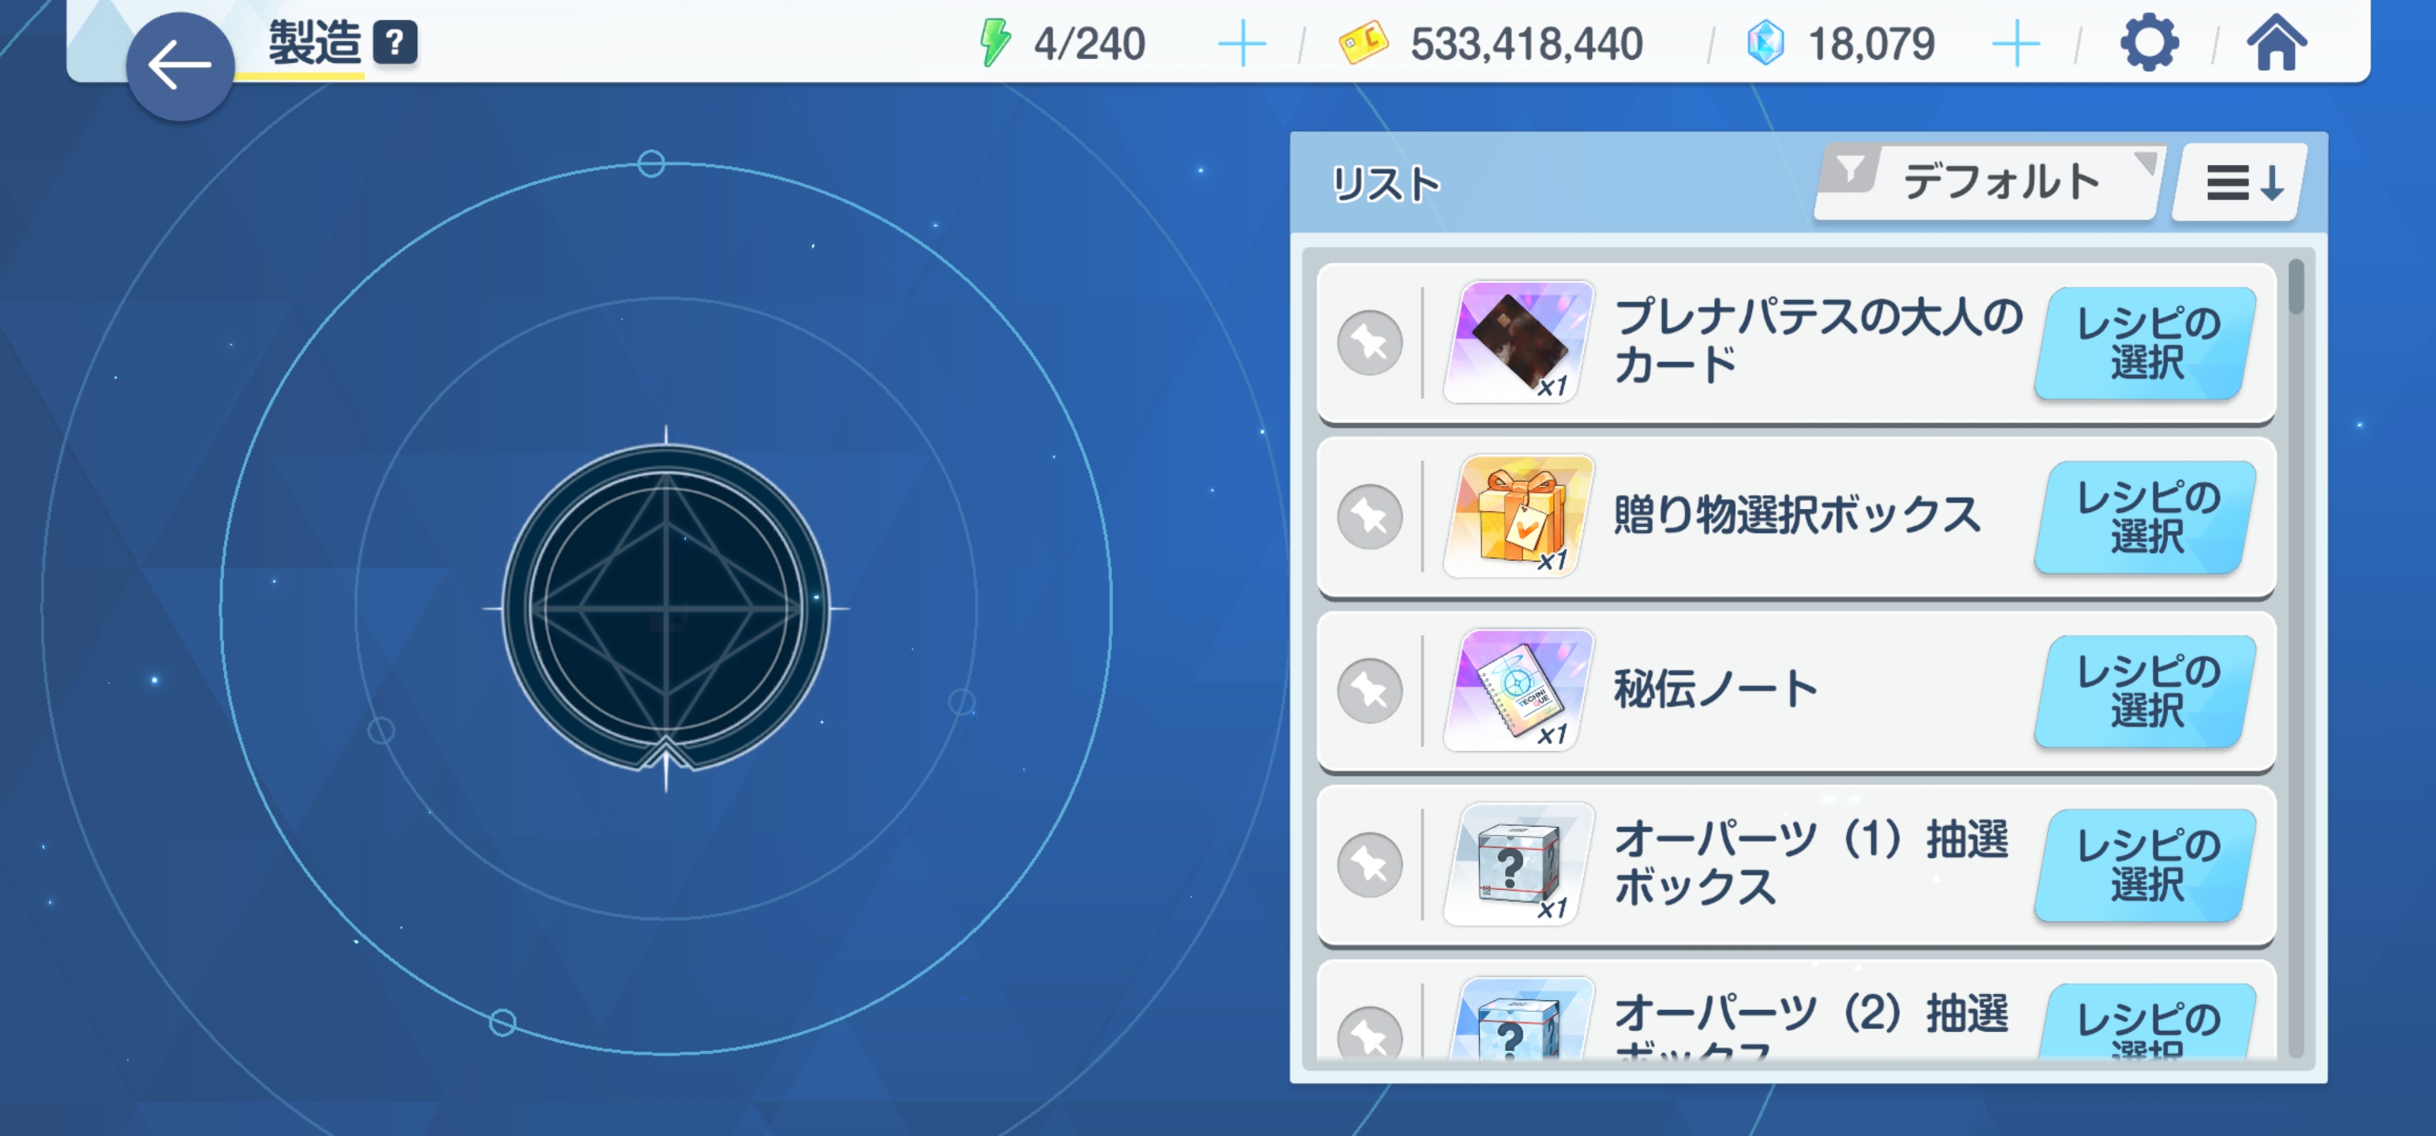The height and width of the screenshot is (1136, 2436).
Task: Select recipe for オーパーツ(1)抽選ボックス
Action: (2146, 865)
